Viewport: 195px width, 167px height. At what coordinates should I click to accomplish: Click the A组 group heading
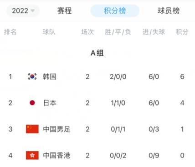[97, 53]
